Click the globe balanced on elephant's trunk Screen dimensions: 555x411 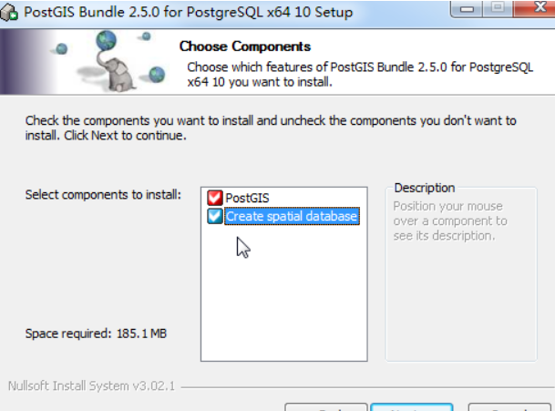click(x=107, y=40)
